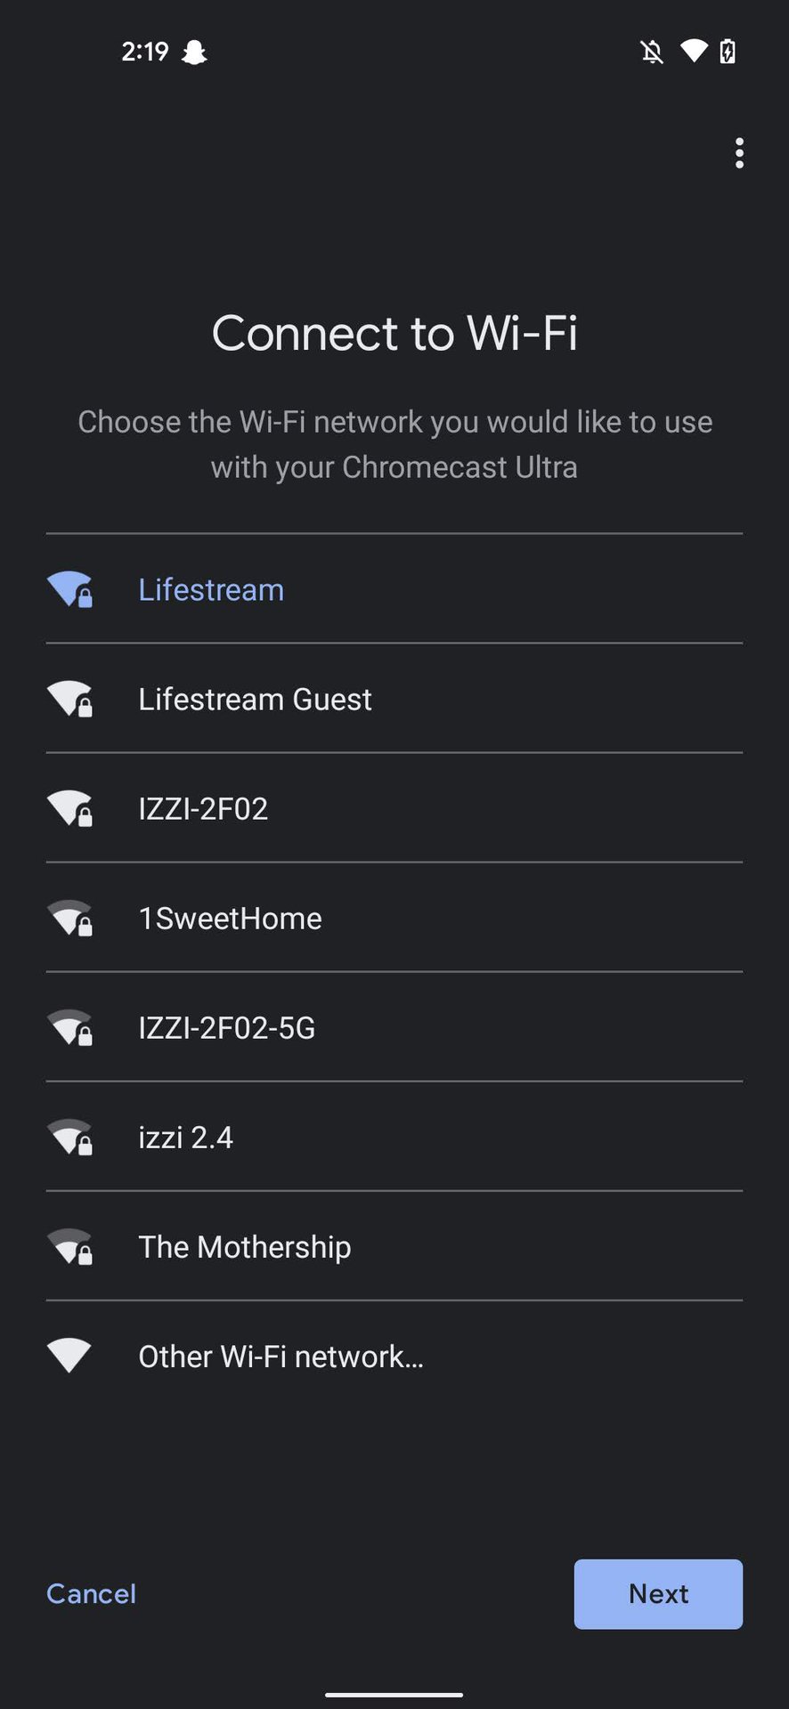
Task: Select the IZZI-2F02 network
Action: [203, 808]
